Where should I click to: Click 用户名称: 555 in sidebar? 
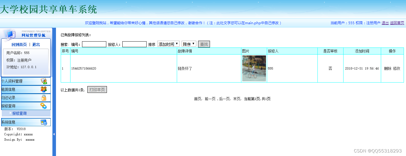point(18,53)
